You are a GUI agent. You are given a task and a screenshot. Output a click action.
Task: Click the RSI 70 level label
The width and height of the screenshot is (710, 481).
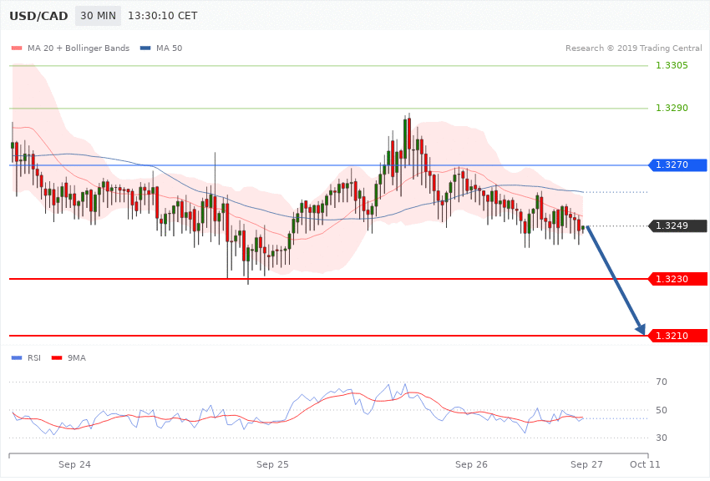[x=661, y=382]
